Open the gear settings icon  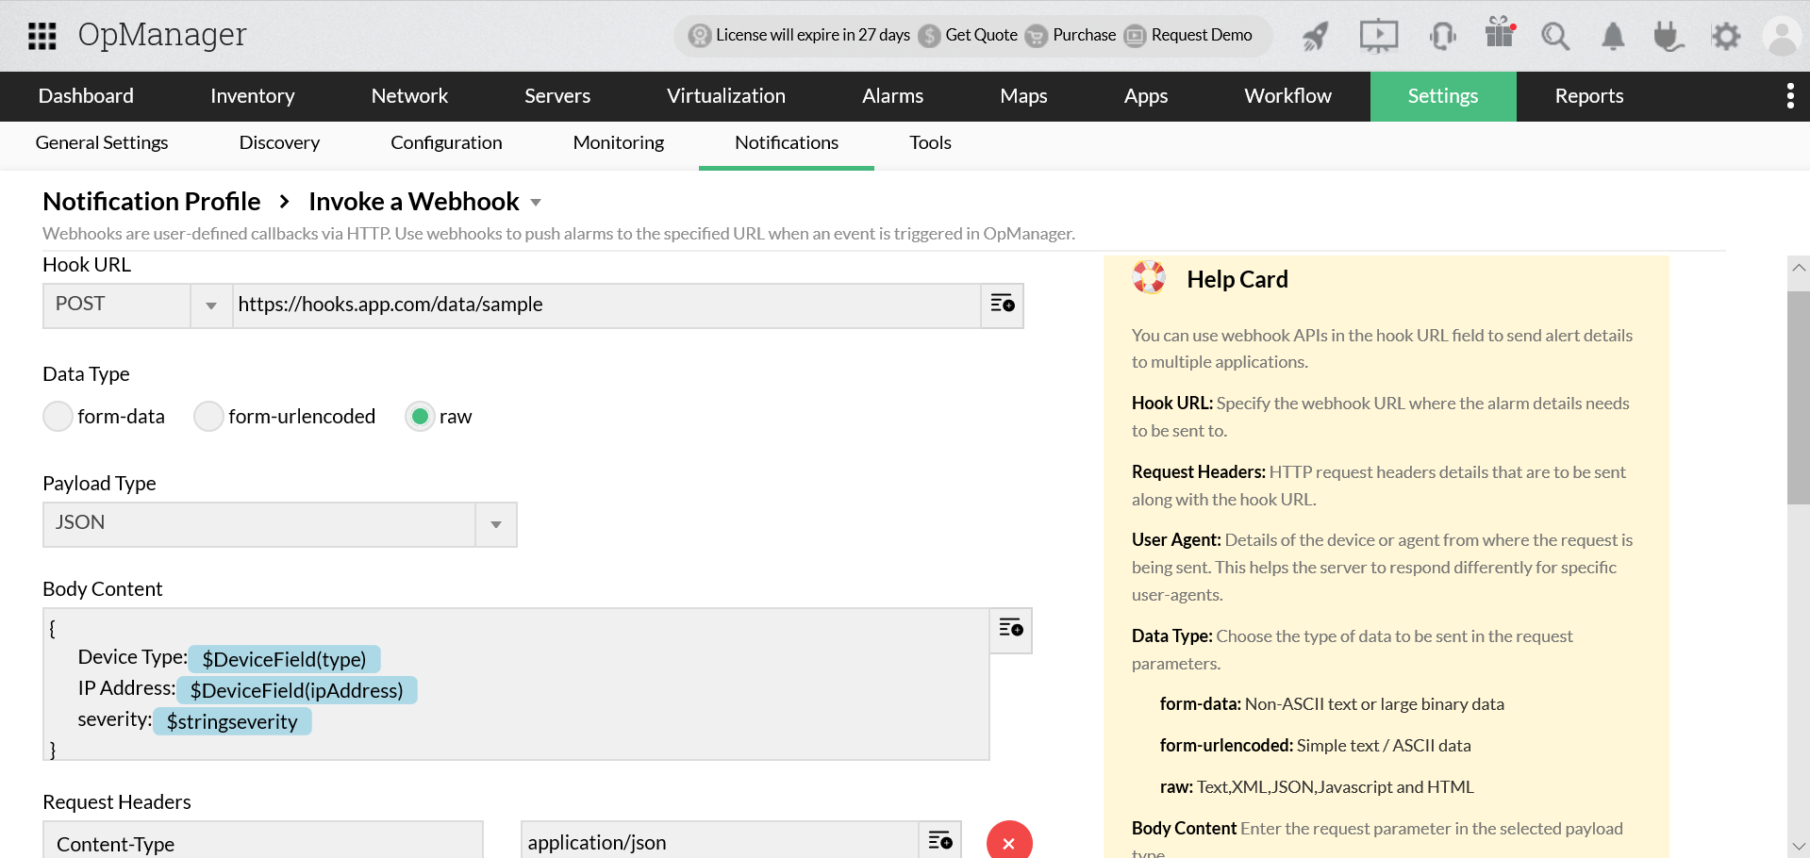click(x=1726, y=36)
